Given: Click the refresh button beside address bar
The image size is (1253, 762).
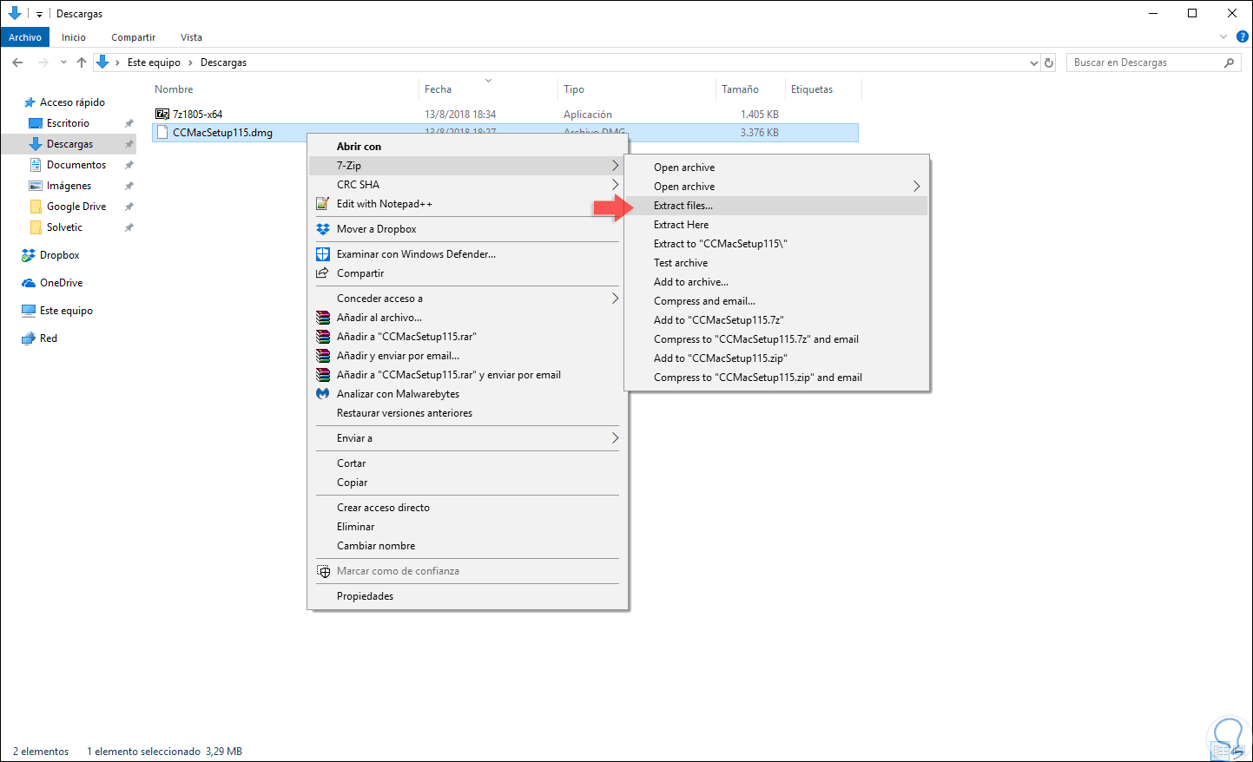Looking at the screenshot, I should click(1049, 62).
